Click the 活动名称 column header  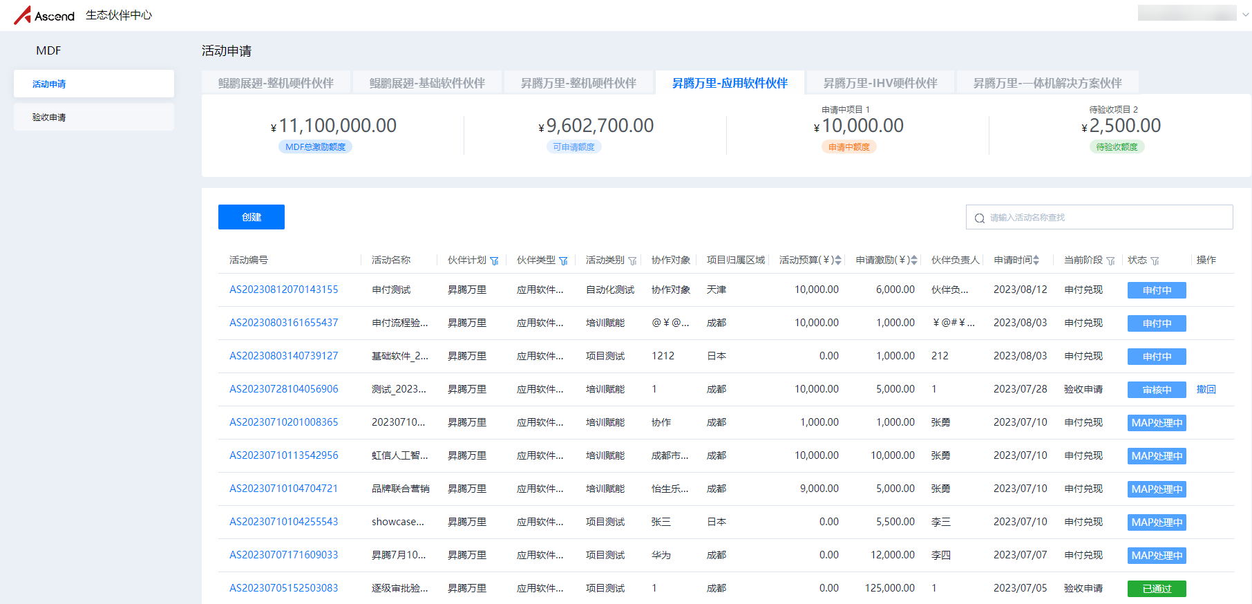pyautogui.click(x=391, y=260)
